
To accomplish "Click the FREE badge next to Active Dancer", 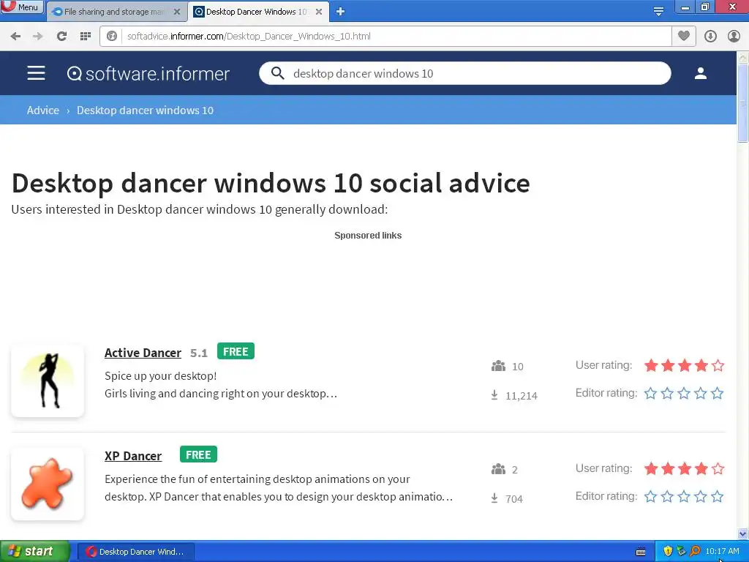I will pos(236,351).
